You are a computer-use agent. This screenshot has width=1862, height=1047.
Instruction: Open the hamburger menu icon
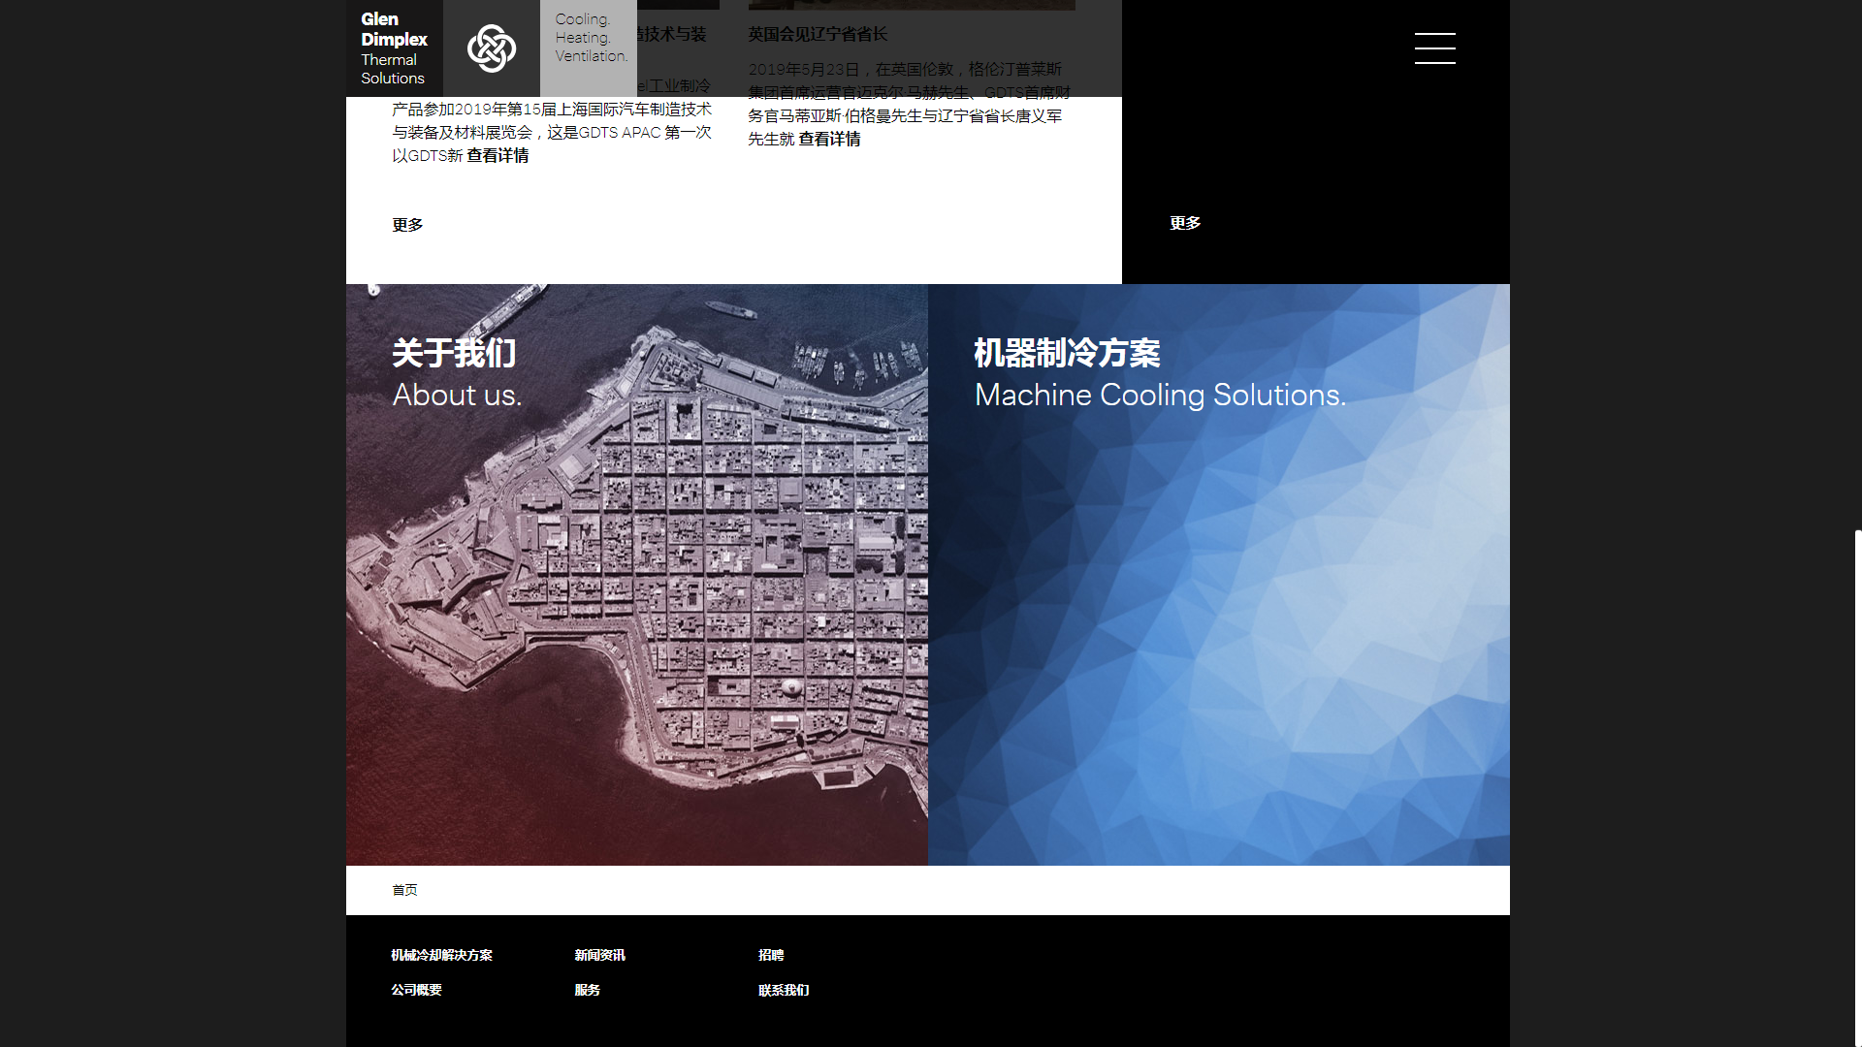tap(1434, 48)
